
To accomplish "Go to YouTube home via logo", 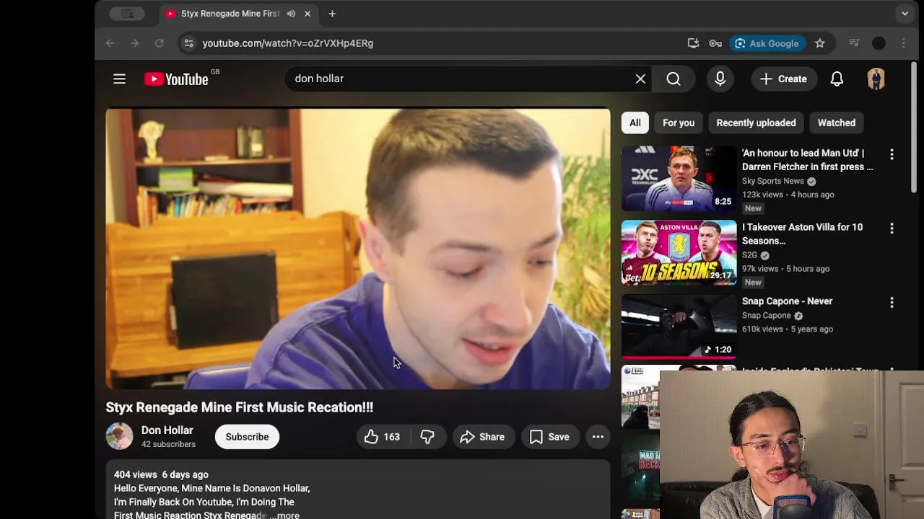I will tap(176, 79).
